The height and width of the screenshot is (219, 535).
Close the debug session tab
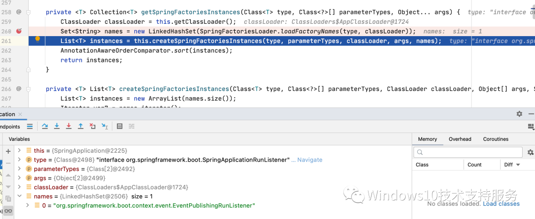tap(20, 114)
